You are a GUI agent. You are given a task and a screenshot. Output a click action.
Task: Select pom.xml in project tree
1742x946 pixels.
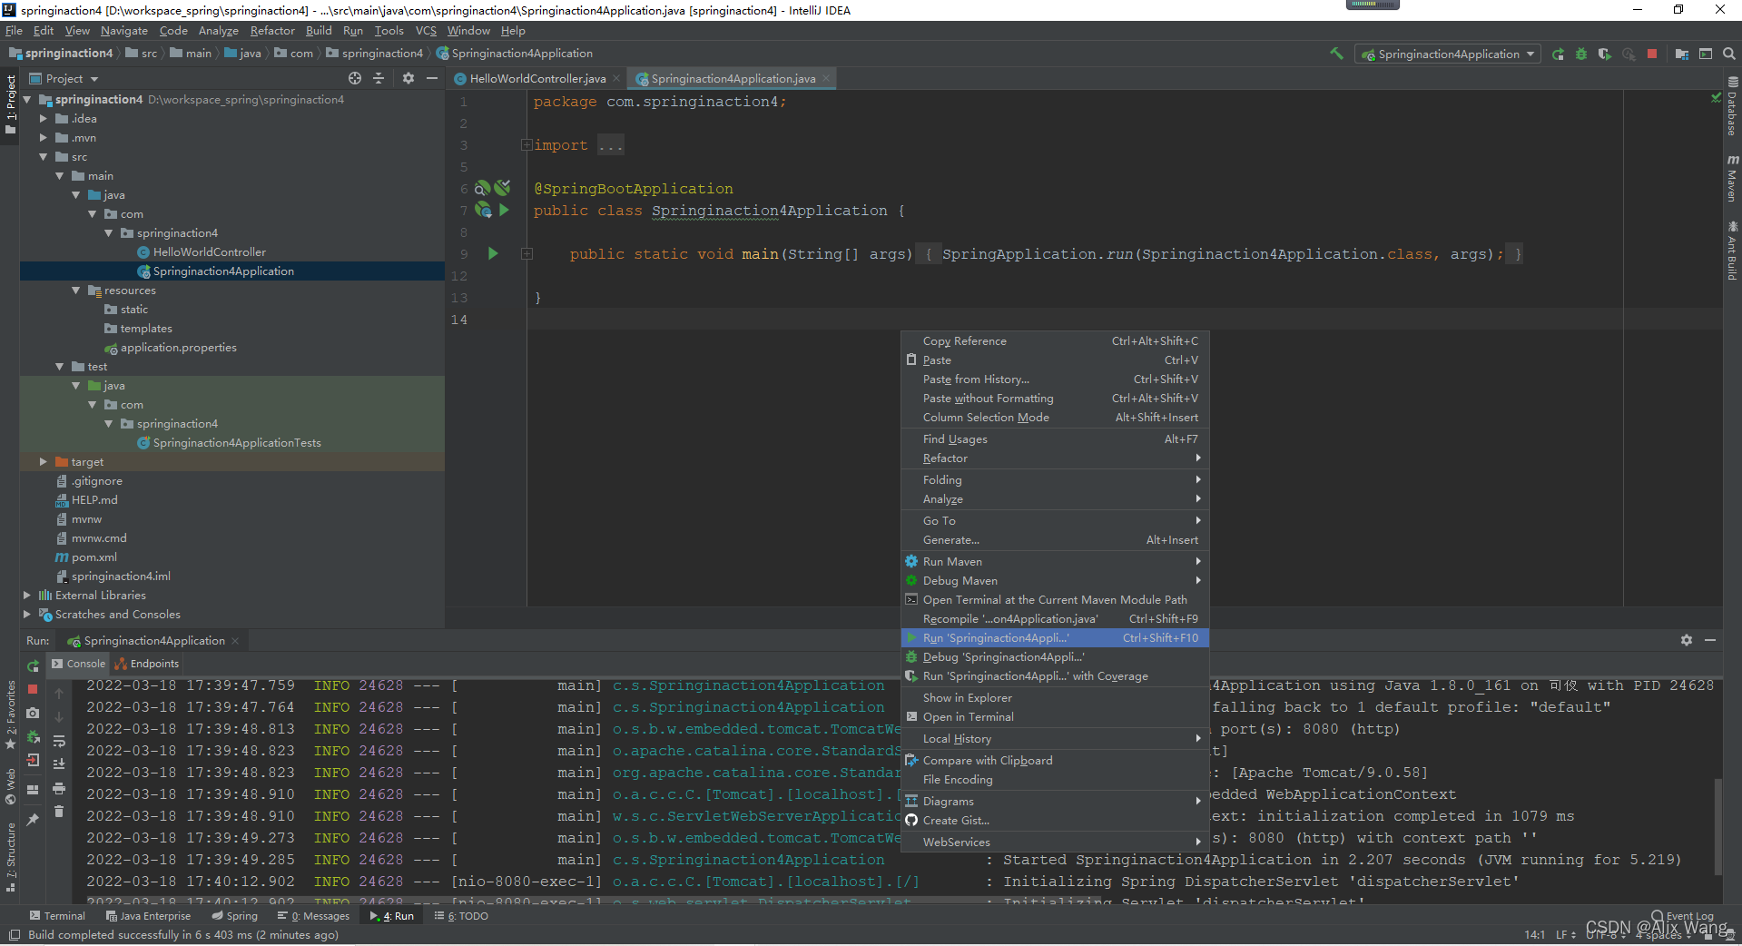(93, 557)
